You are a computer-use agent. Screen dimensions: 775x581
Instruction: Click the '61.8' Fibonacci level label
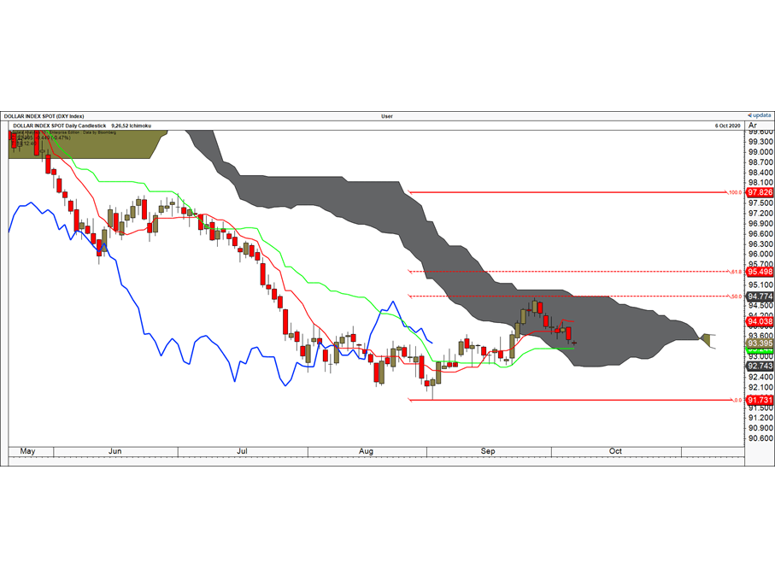[737, 272]
